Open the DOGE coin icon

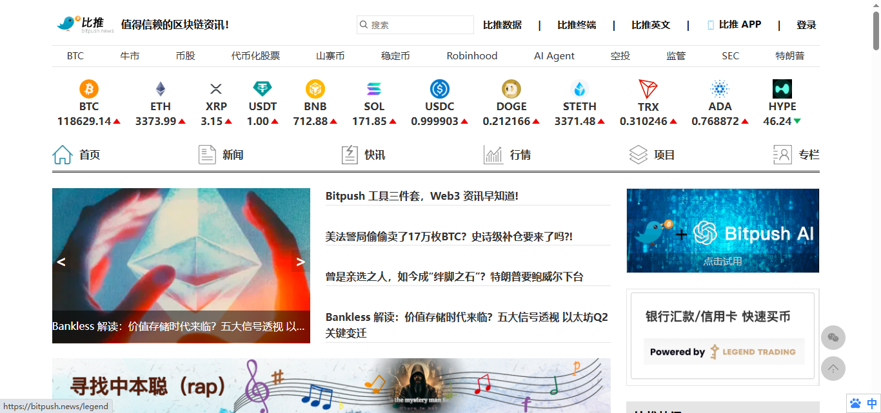tap(511, 89)
